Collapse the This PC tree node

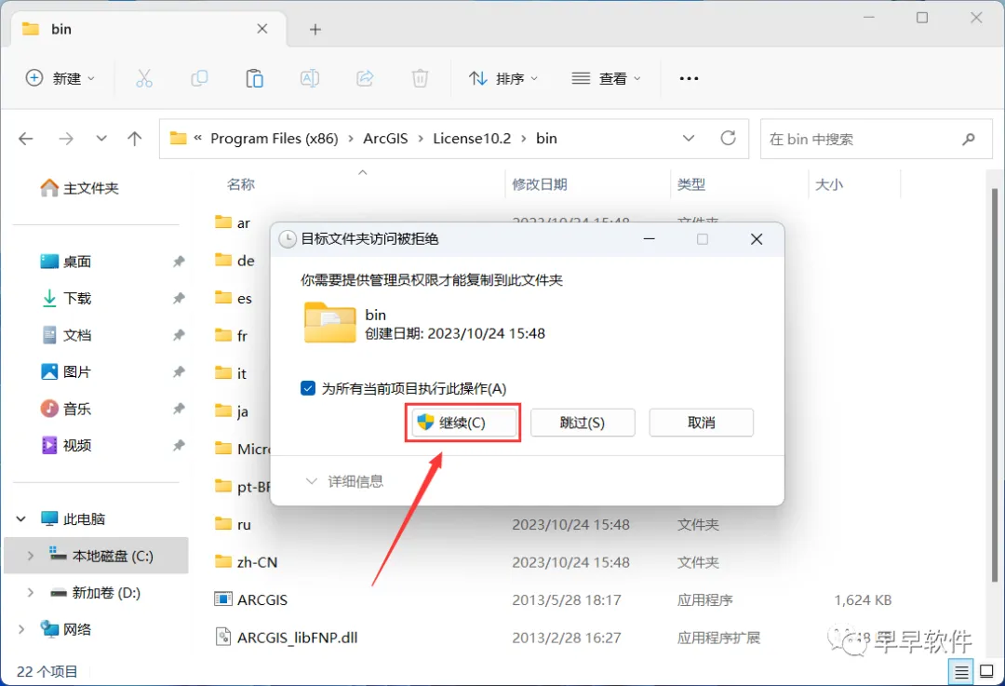21,518
